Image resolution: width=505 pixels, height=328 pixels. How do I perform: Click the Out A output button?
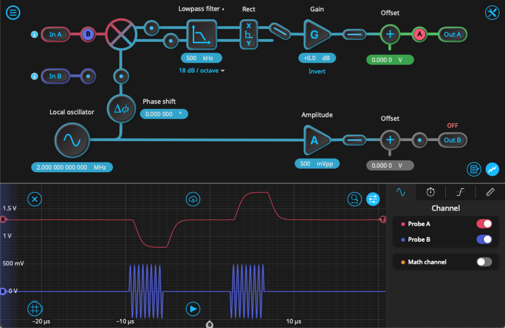pos(452,35)
